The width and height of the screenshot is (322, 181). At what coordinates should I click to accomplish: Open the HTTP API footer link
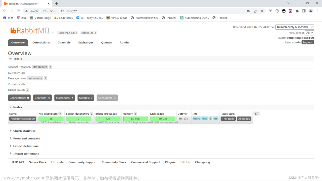point(17,162)
